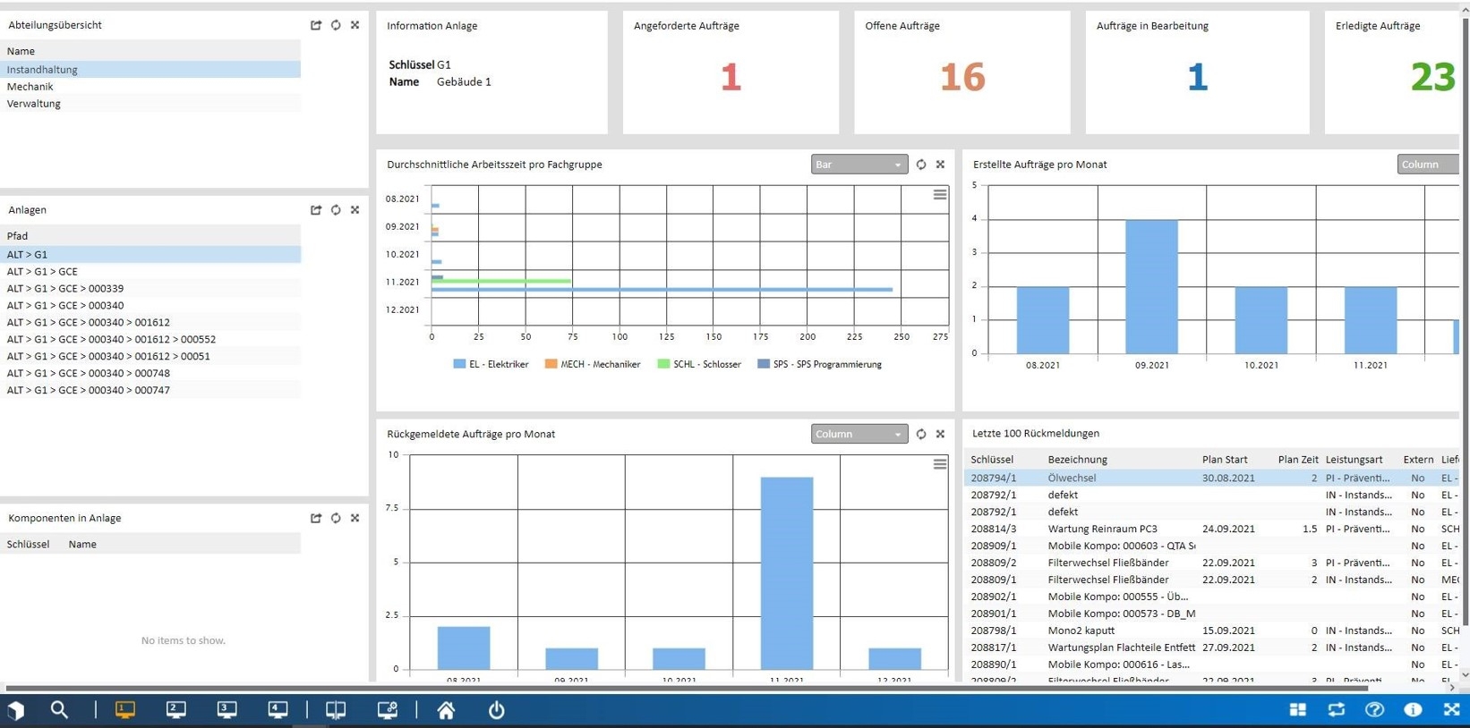This screenshot has height=728, width=1470.
Task: Export the Abteilungsübersicht panel
Action: 316,25
